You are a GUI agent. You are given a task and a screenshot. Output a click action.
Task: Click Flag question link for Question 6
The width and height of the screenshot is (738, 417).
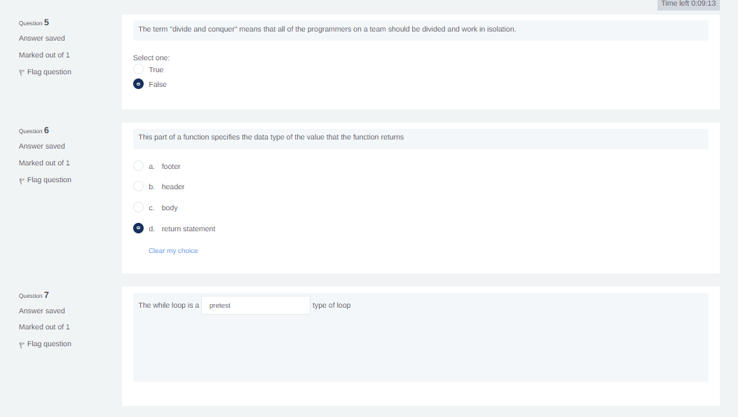click(50, 180)
